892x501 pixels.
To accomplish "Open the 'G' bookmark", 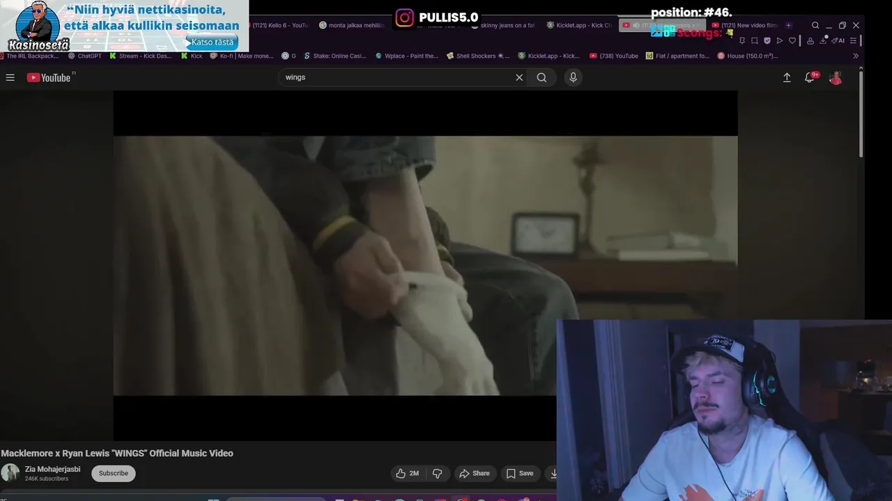I will coord(289,56).
